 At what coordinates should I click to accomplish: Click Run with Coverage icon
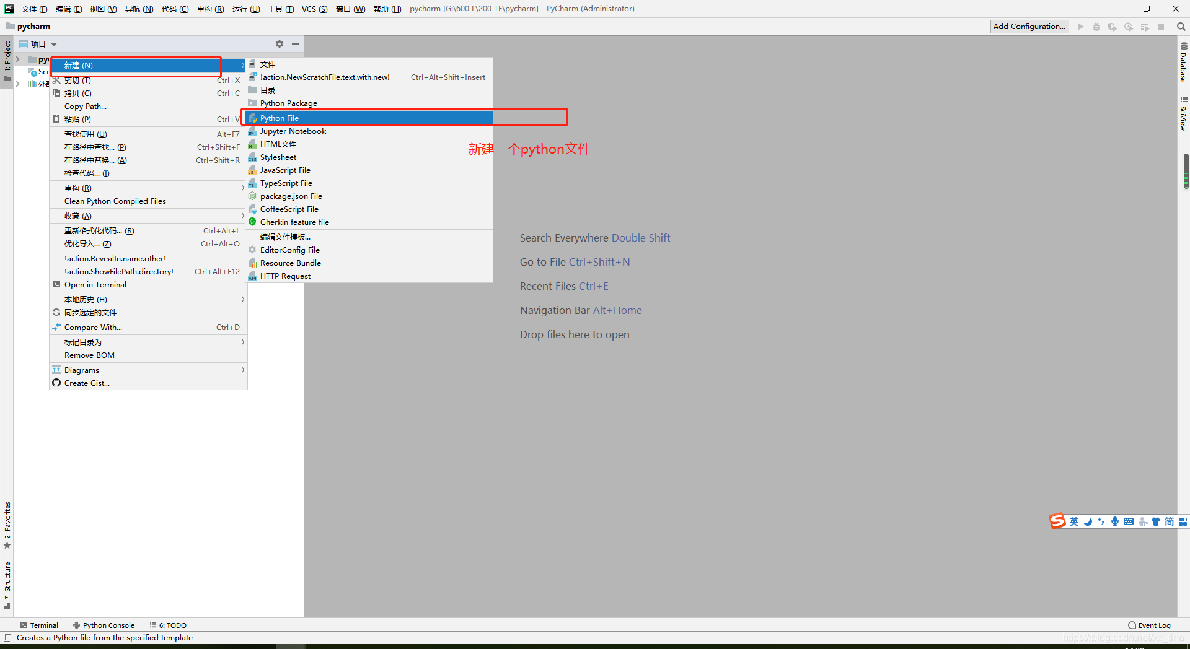[x=1113, y=27]
